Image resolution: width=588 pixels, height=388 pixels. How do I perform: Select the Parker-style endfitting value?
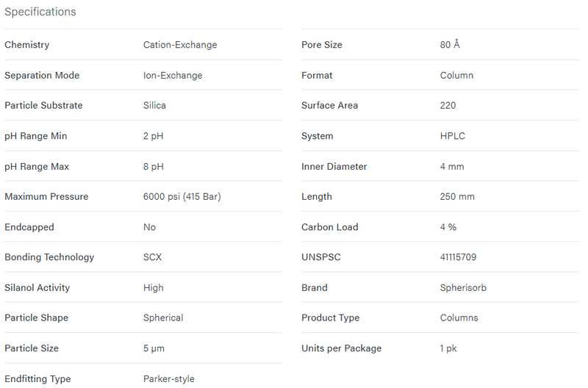click(x=169, y=379)
